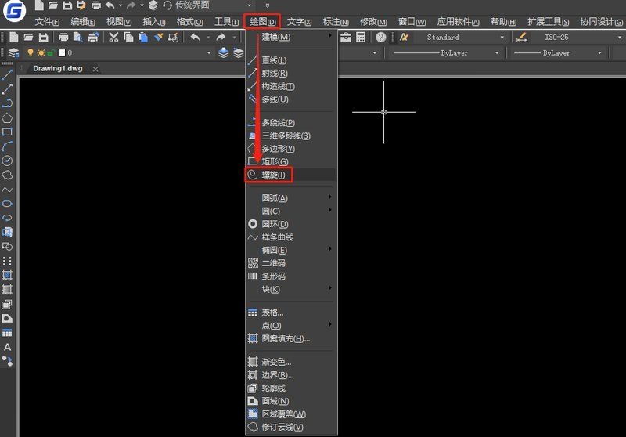Screen dimensions: 626x437
Task: Toggle the layer freeze sun icon
Action: coord(41,52)
